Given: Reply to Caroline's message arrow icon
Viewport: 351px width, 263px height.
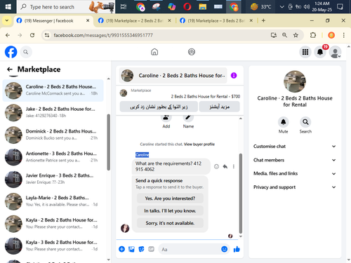Looking at the screenshot, I should (x=225, y=166).
